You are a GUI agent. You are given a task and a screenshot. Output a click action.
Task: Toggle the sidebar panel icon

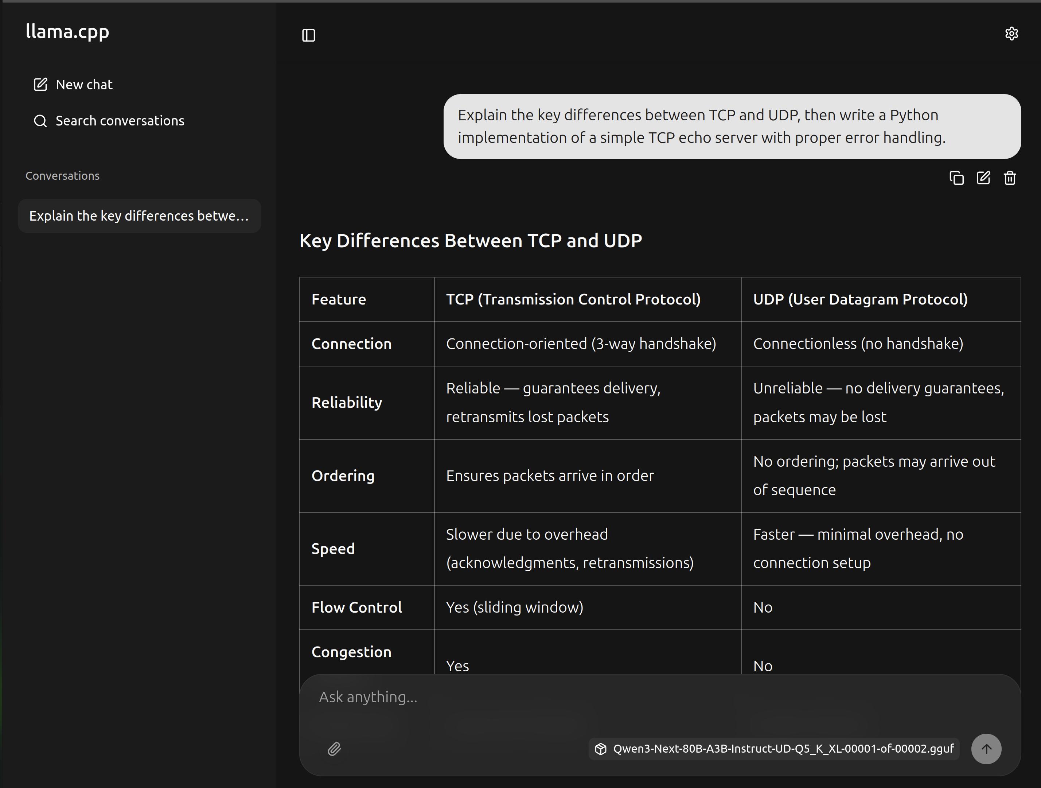[x=308, y=35]
